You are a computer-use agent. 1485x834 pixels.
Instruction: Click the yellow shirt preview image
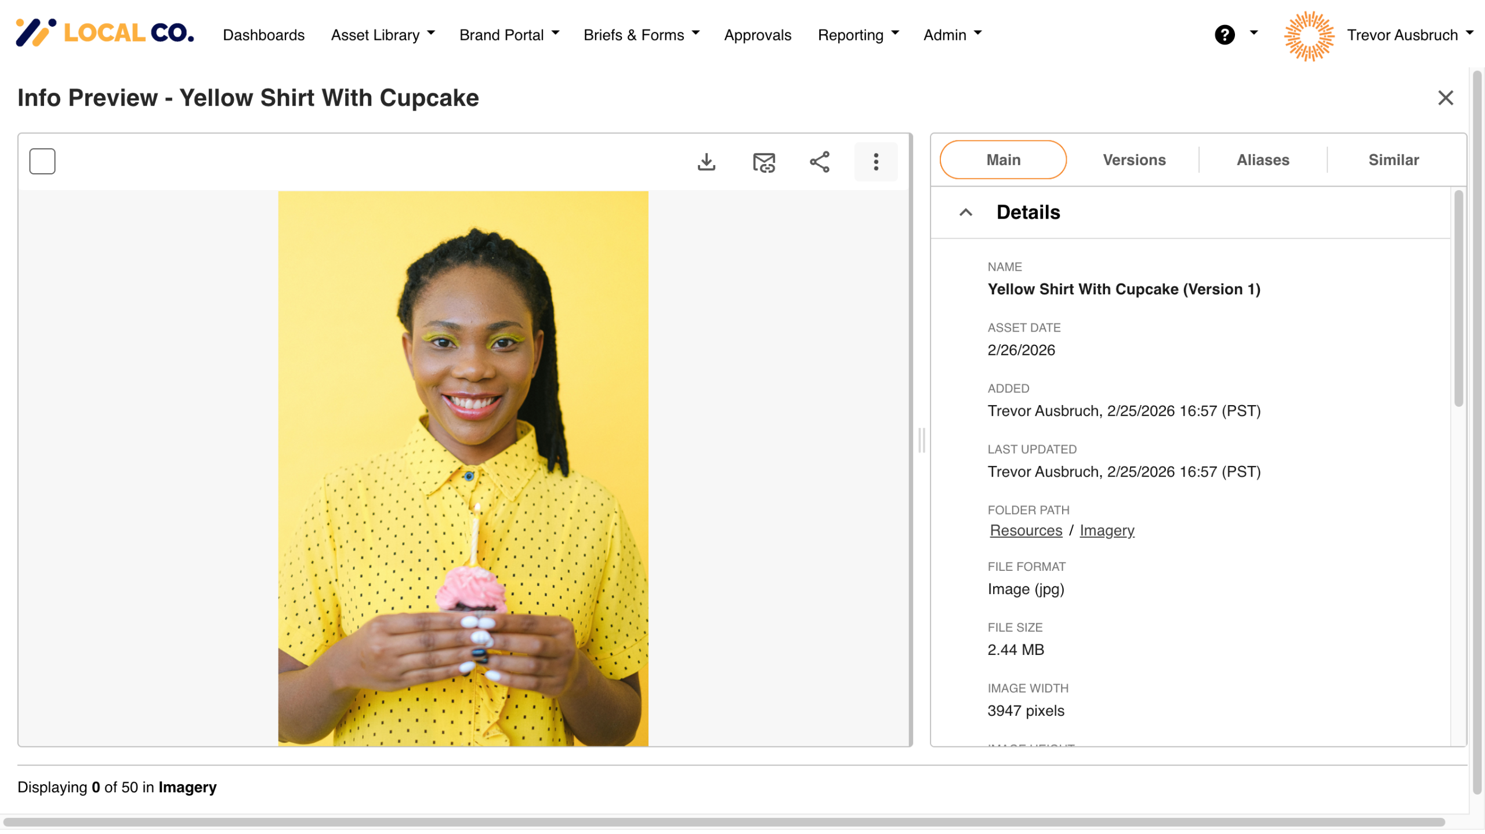(x=463, y=468)
